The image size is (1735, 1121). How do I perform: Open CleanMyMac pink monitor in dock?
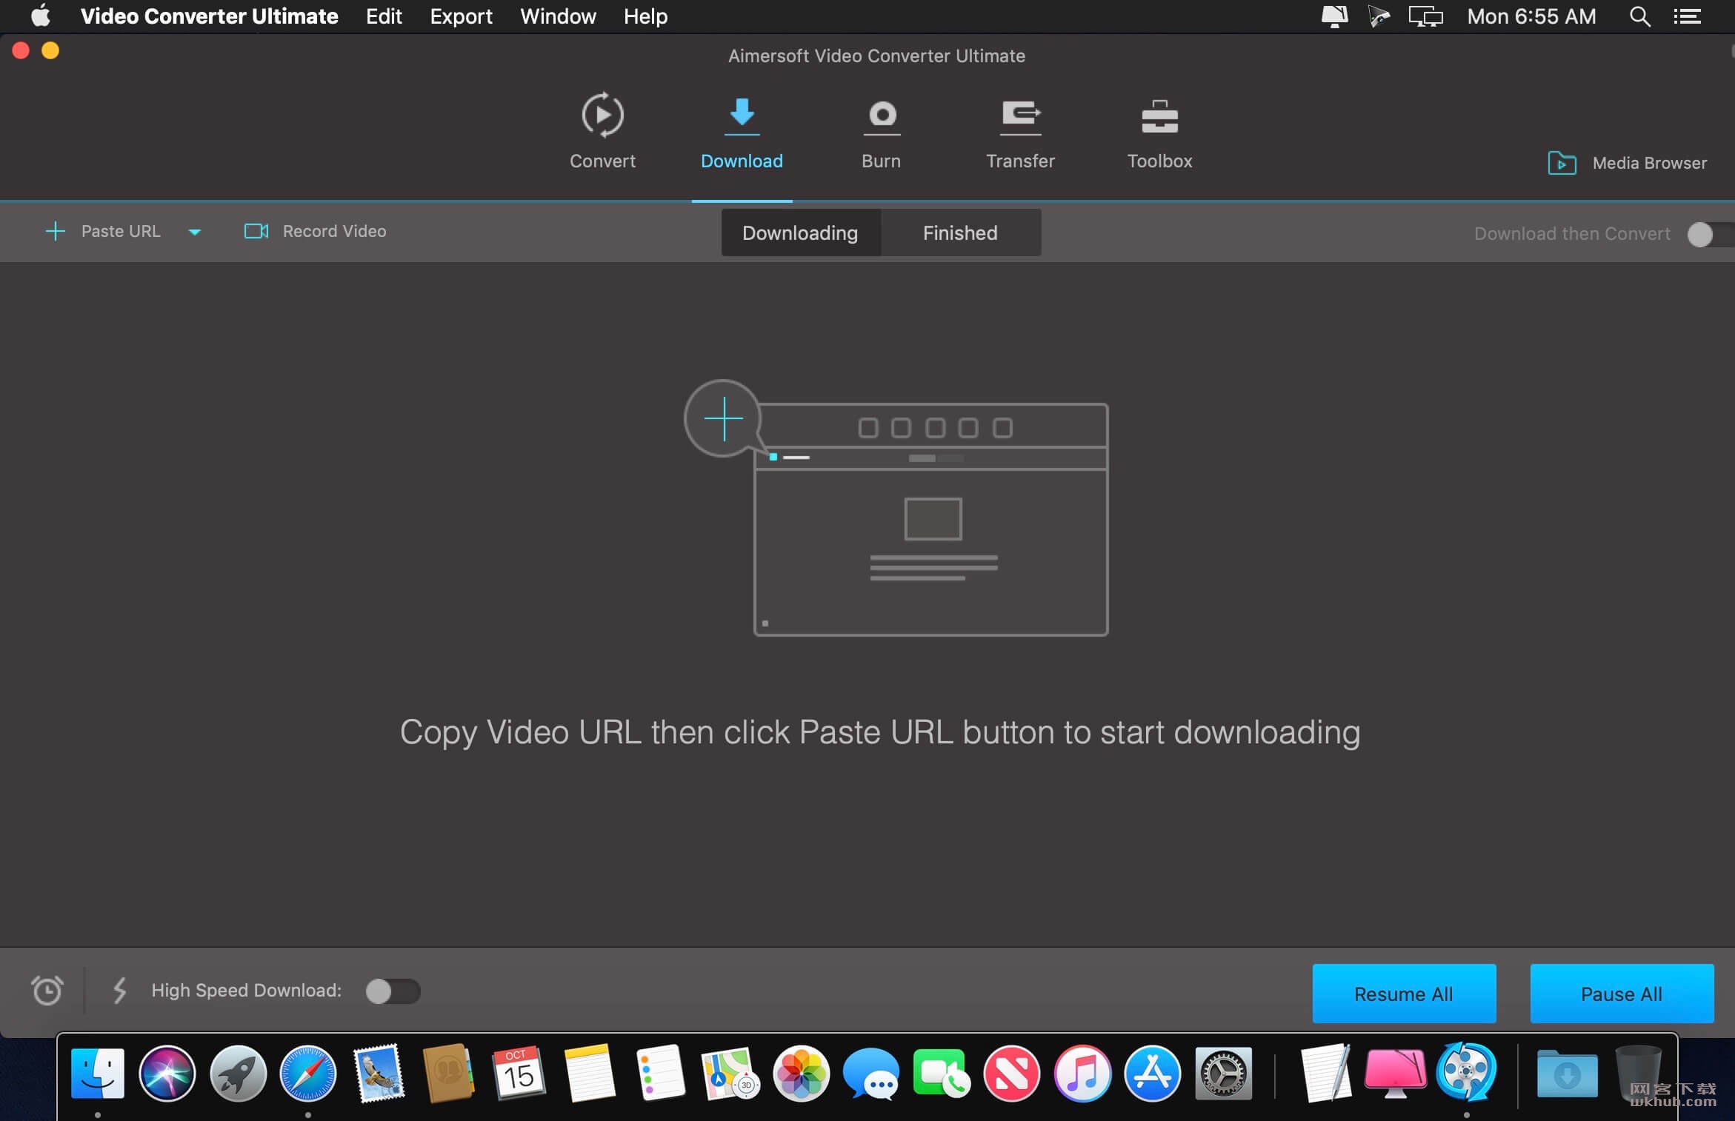coord(1396,1073)
